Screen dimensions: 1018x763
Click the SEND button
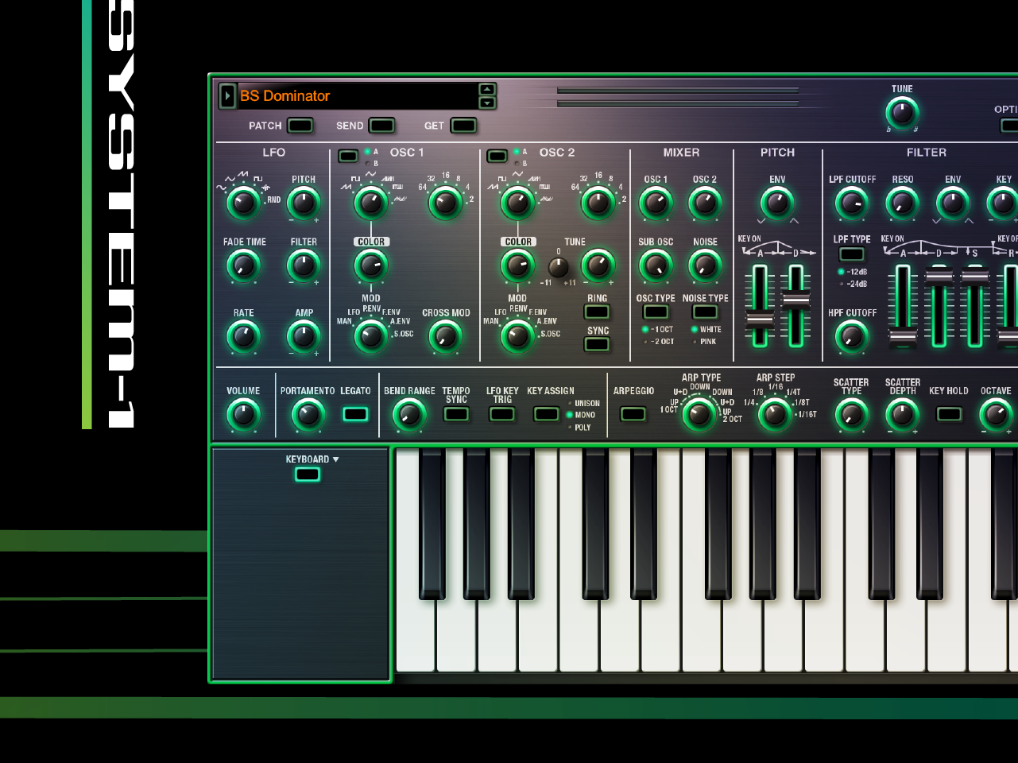[381, 125]
